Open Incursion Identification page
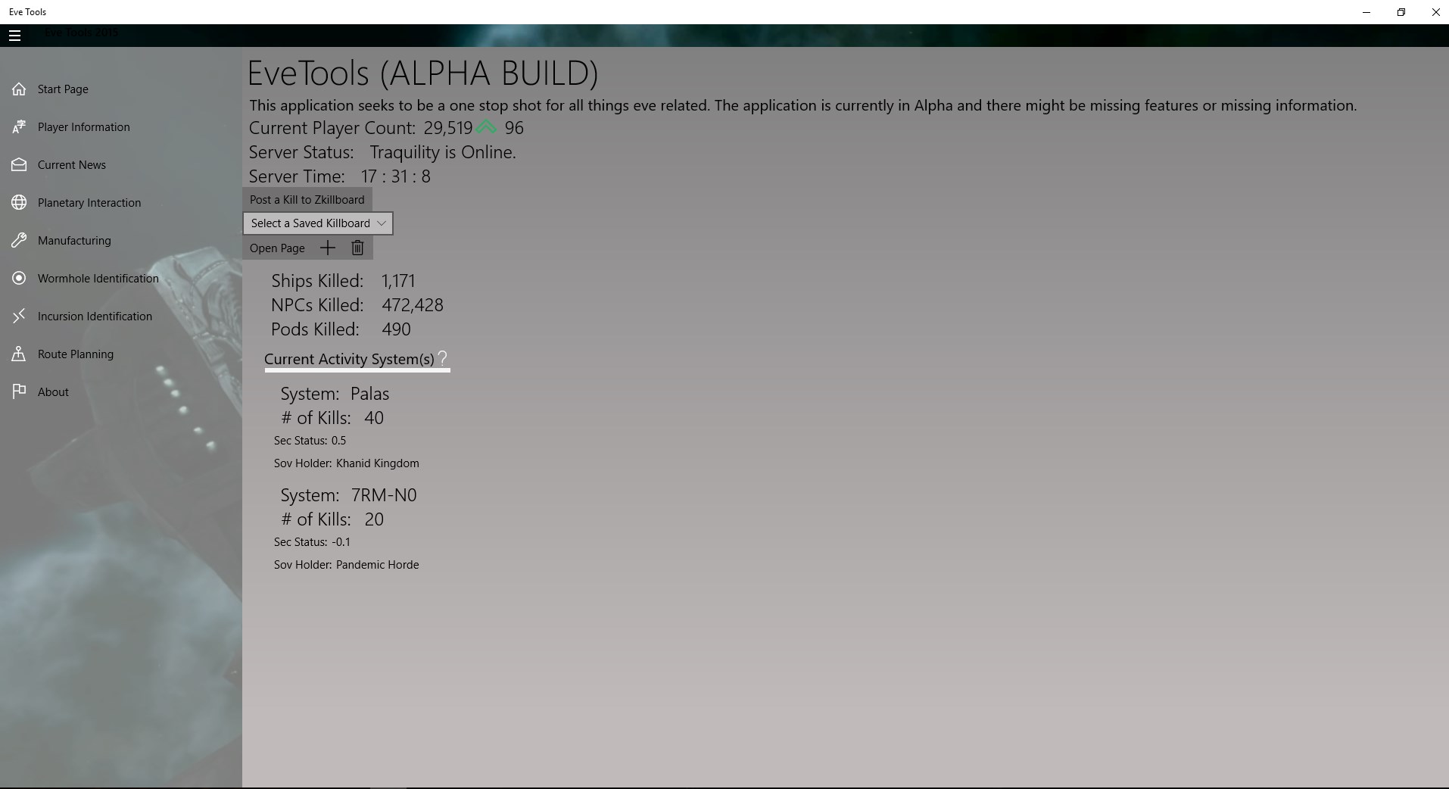 pos(95,317)
